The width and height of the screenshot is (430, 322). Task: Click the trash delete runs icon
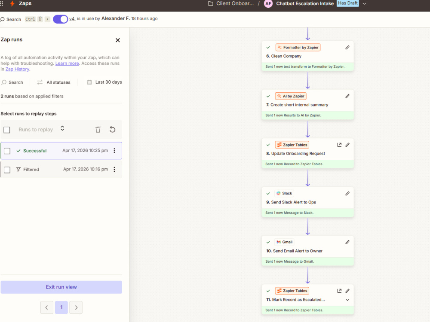point(98,130)
